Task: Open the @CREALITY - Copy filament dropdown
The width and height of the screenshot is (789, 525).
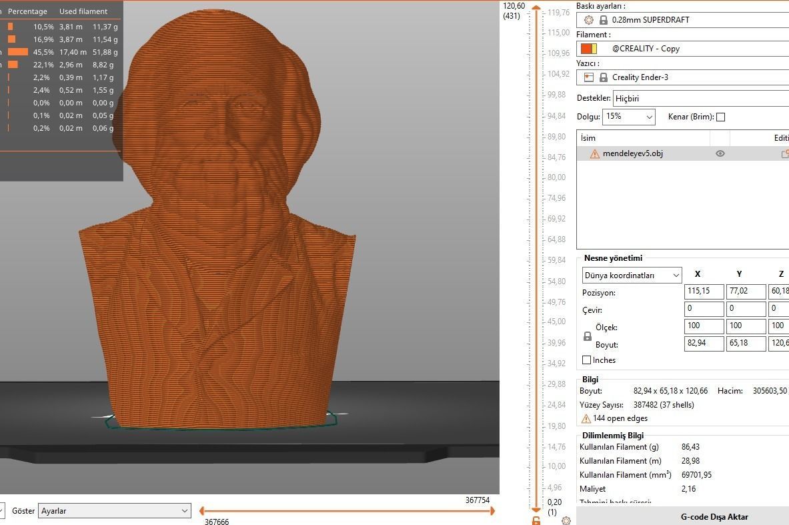Action: tap(684, 49)
